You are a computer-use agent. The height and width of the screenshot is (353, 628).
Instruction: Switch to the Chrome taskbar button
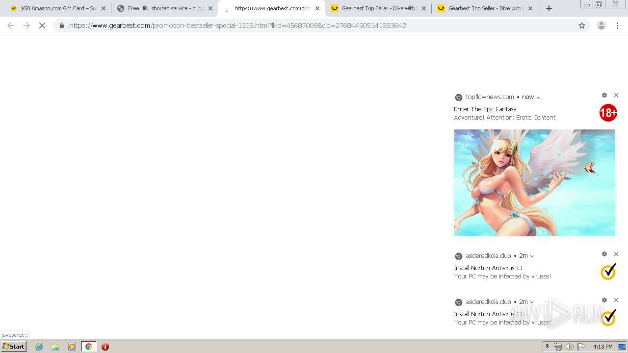point(88,347)
